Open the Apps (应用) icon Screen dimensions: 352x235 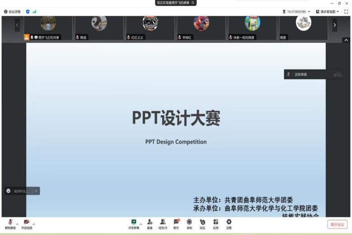pyautogui.click(x=216, y=222)
